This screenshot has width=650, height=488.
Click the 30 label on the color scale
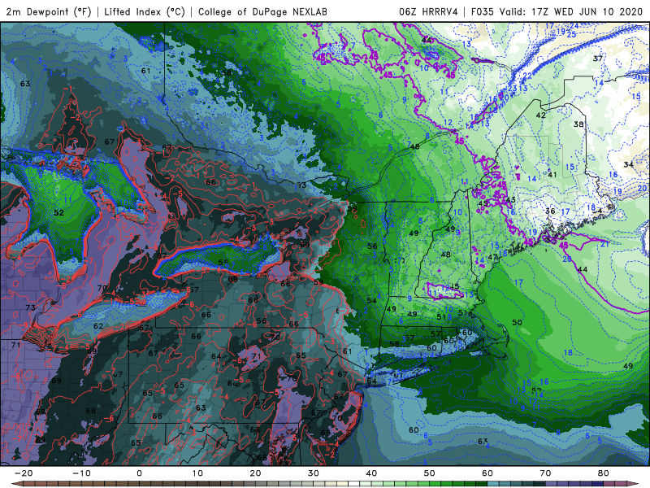point(314,473)
